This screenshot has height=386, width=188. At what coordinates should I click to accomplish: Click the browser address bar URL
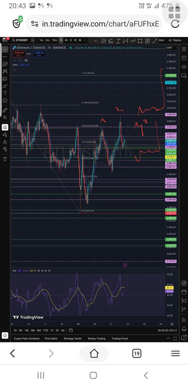click(x=100, y=24)
